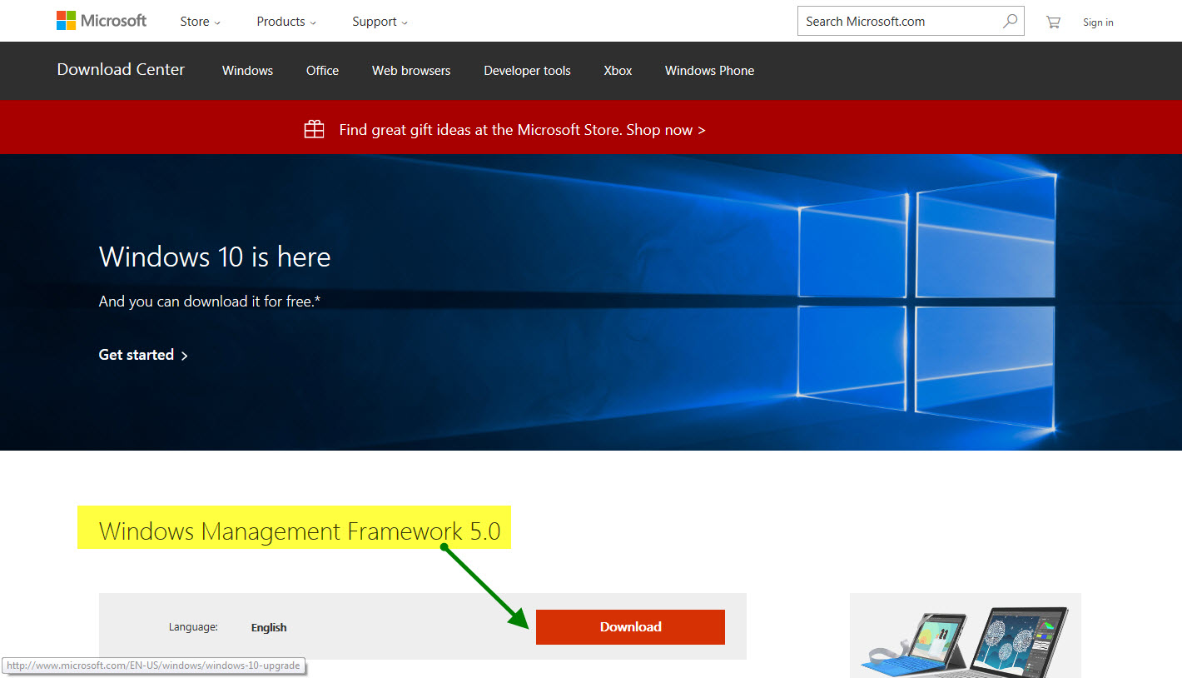
Task: Click the Windows 10 is here headline
Action: (215, 257)
